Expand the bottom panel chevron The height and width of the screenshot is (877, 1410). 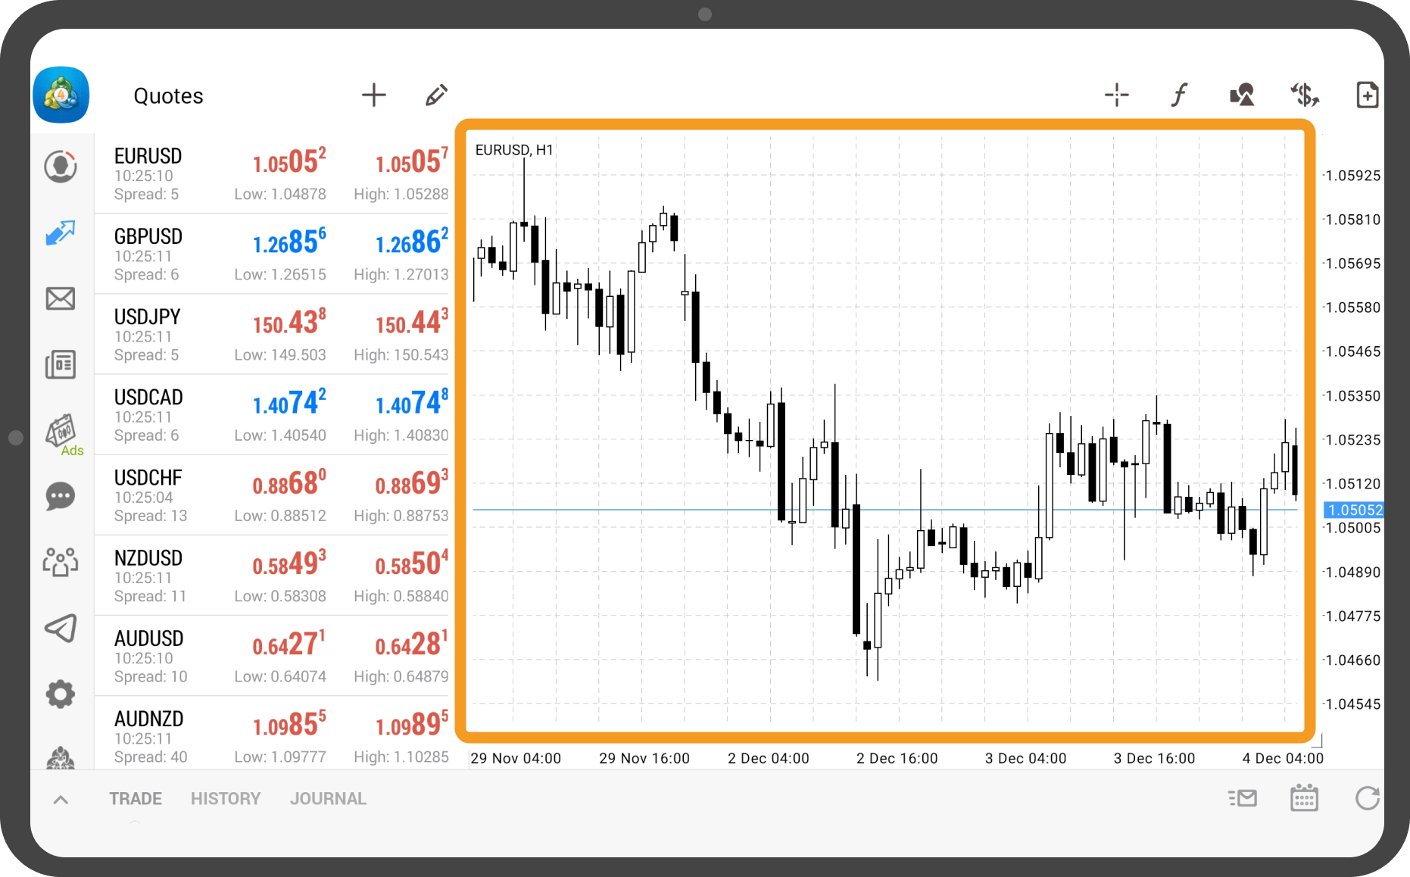pyautogui.click(x=61, y=799)
